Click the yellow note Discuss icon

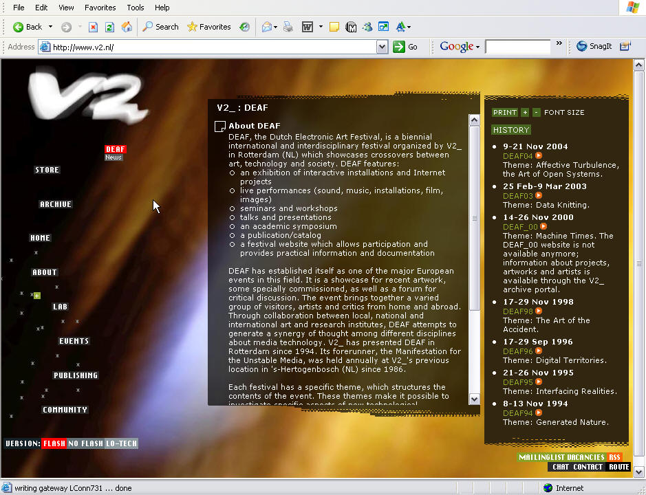(334, 27)
